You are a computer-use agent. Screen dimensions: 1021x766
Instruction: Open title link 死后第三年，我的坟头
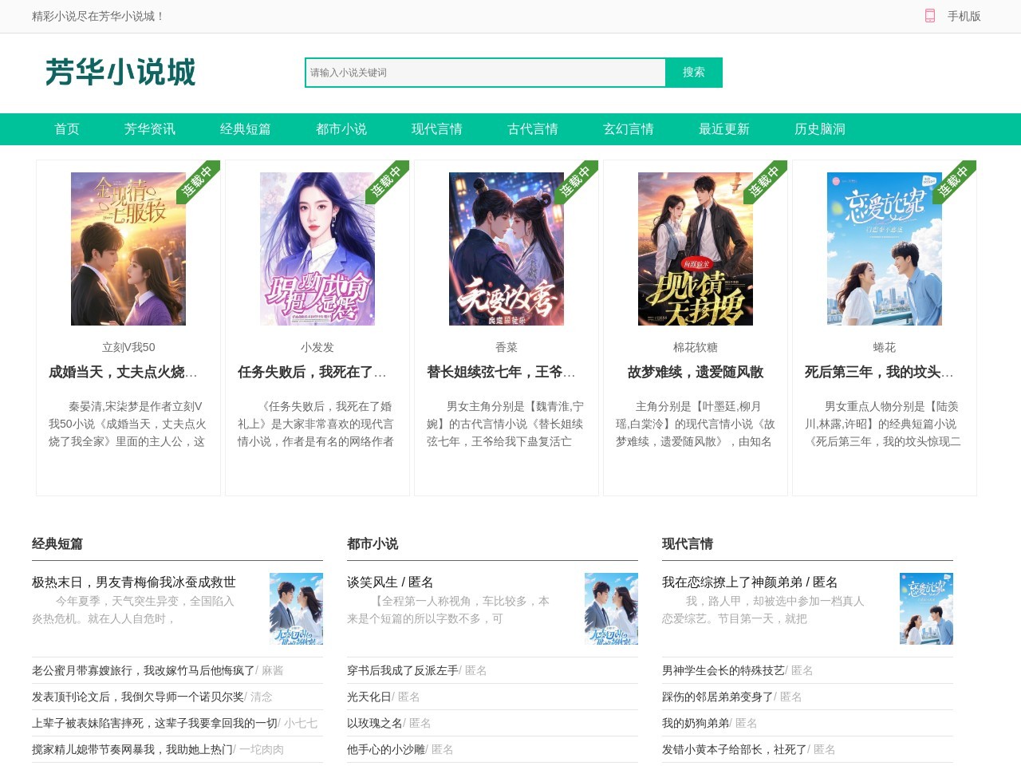879,372
